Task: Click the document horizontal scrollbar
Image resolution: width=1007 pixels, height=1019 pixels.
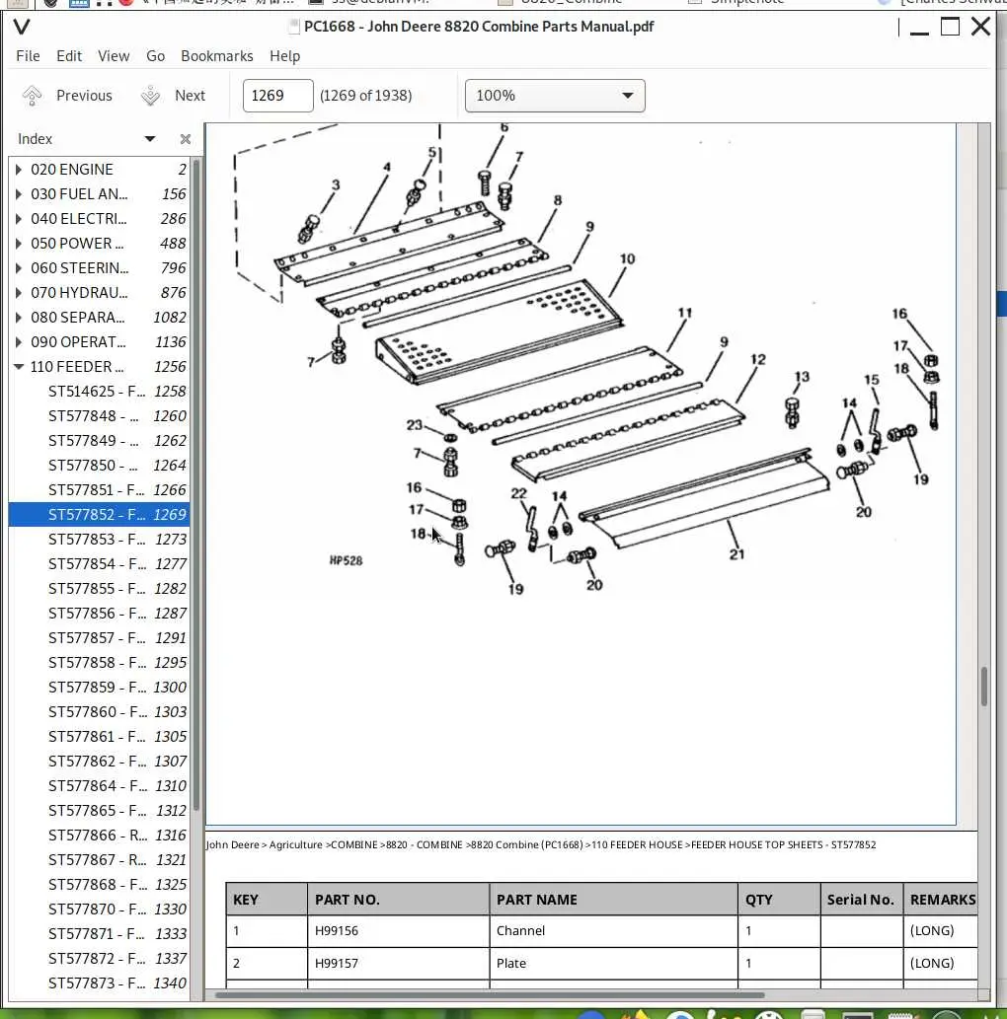Action: pos(490,995)
